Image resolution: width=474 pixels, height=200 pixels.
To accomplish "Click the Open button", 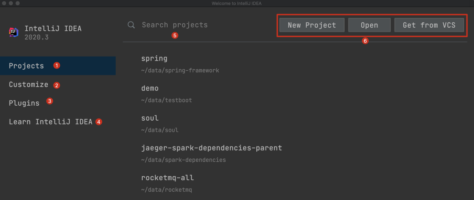I will (x=369, y=25).
